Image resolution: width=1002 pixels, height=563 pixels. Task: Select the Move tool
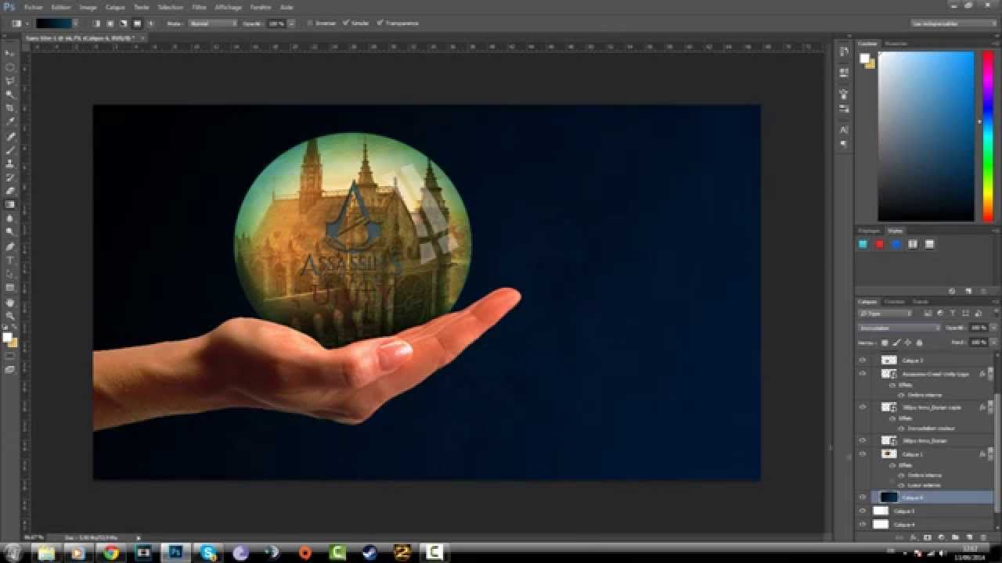coord(10,53)
